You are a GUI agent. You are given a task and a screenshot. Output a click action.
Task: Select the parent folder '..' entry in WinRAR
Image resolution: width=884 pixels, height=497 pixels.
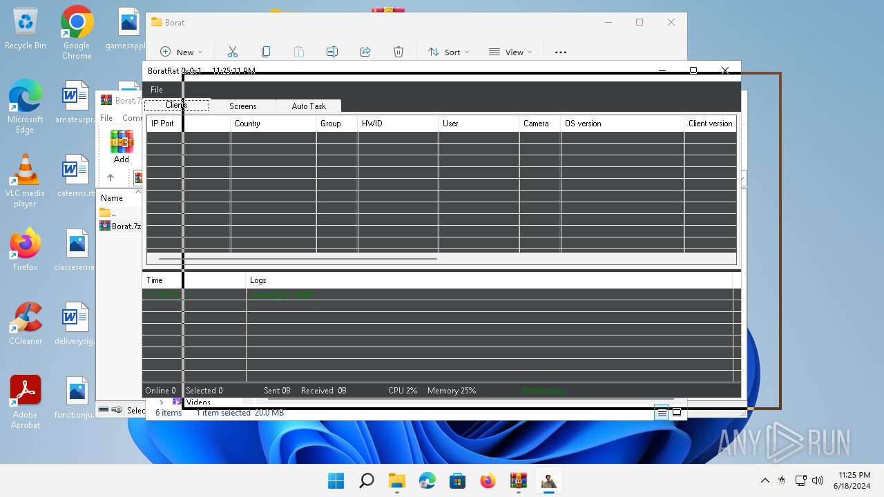pos(108,213)
